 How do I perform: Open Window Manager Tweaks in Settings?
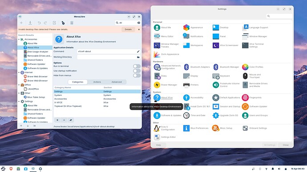click(x=166, y=45)
